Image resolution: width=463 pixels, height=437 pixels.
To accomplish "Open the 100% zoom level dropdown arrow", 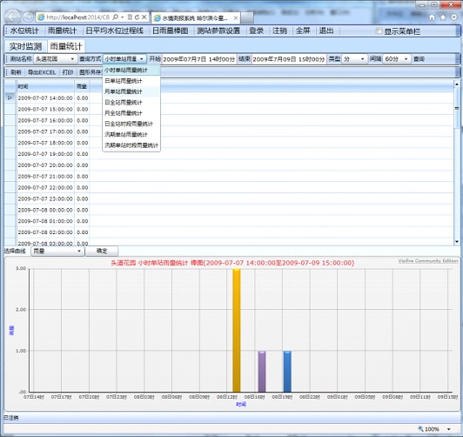I will tap(448, 429).
